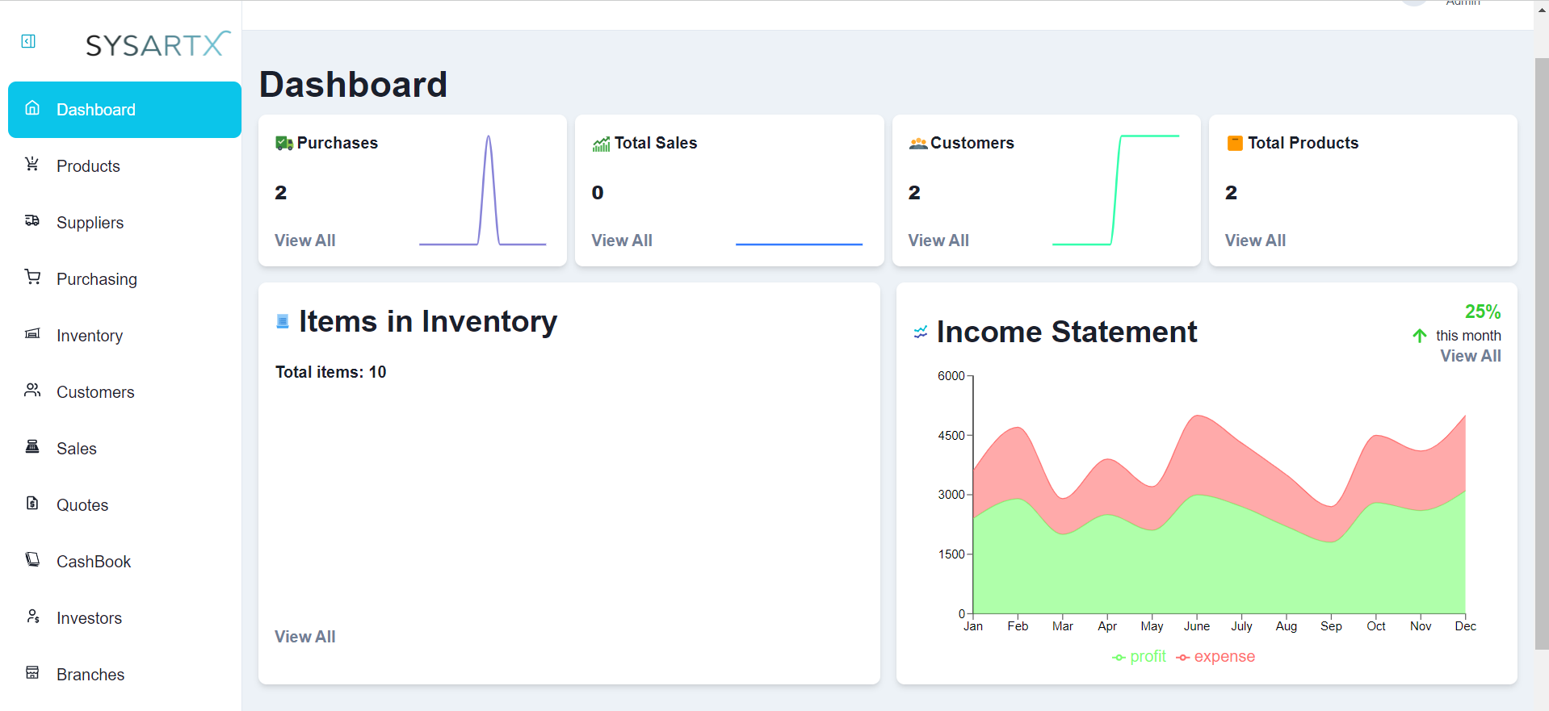
Task: Click the Purchasing shopping cart icon
Action: coord(32,277)
